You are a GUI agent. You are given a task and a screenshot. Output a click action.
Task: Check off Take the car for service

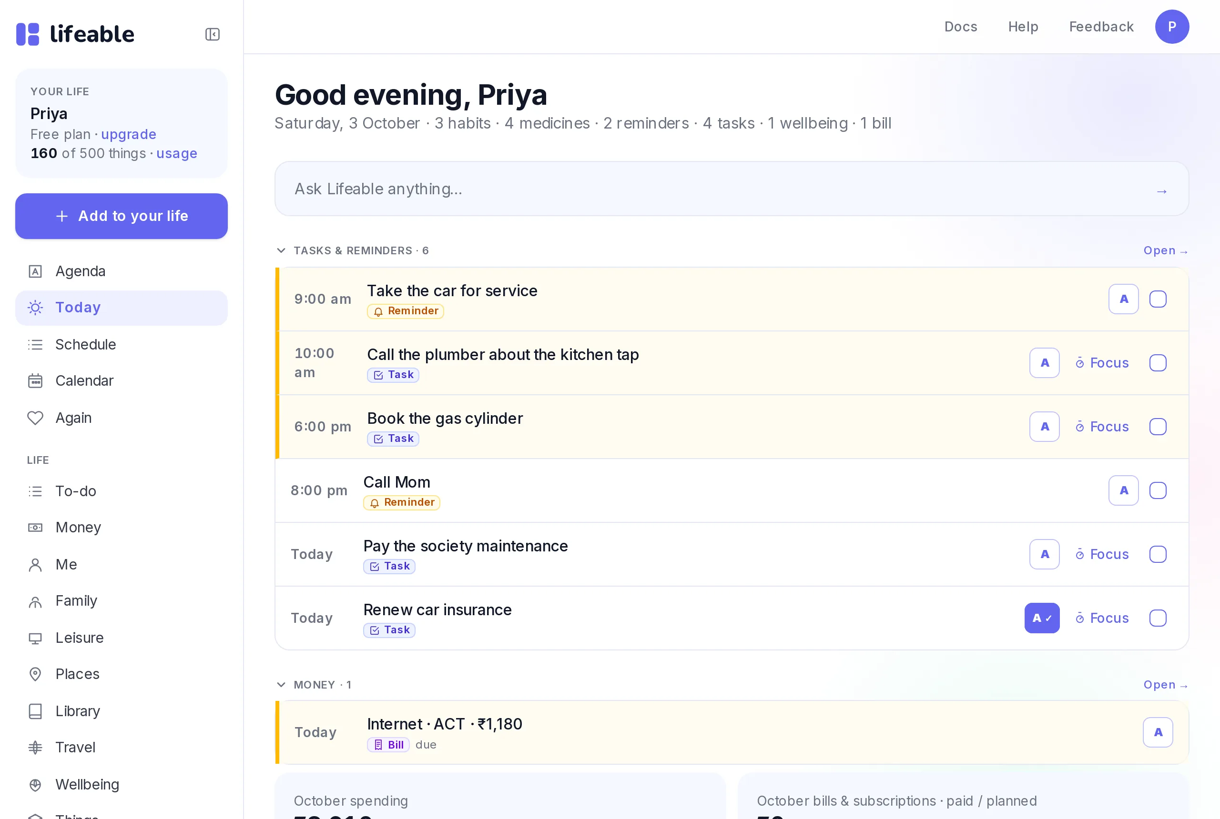(x=1158, y=300)
